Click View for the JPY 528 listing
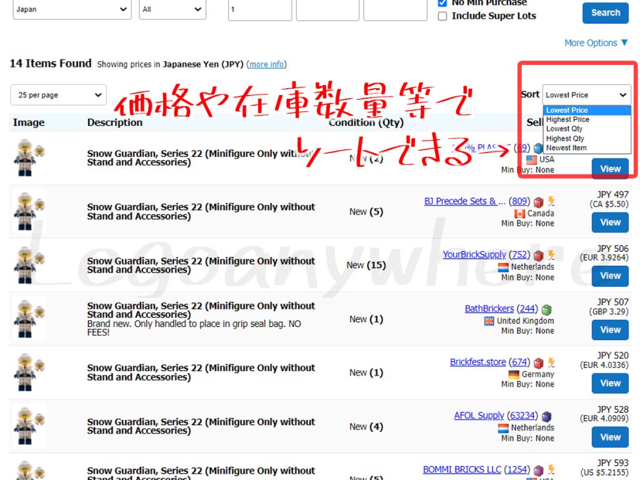 [x=610, y=437]
